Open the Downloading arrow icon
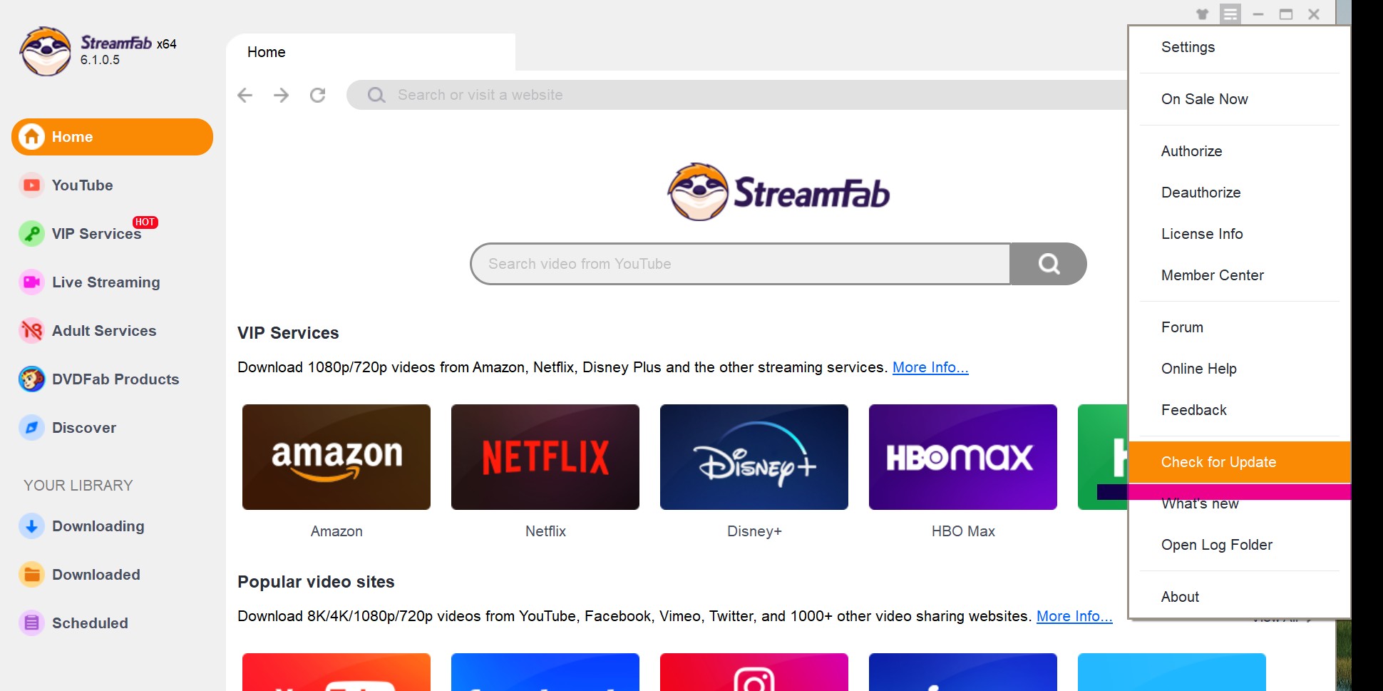This screenshot has width=1383, height=691. [x=31, y=526]
